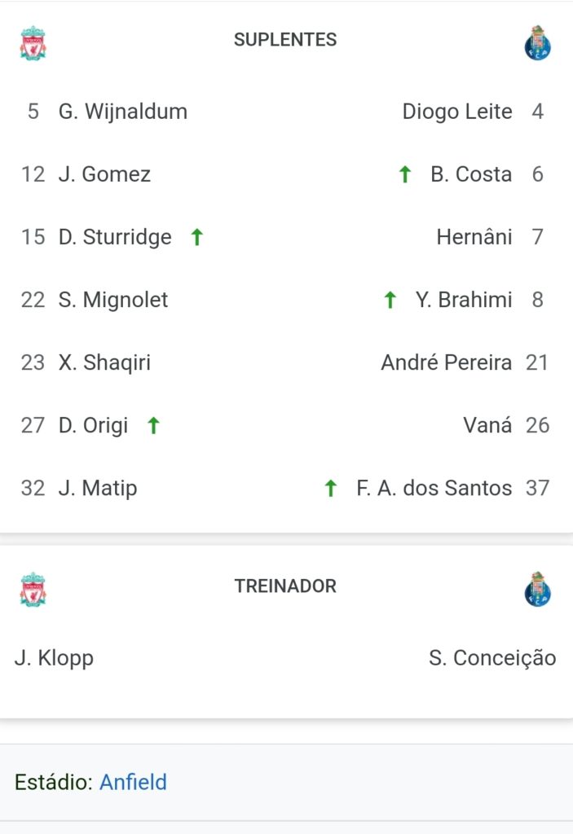Image resolution: width=573 pixels, height=834 pixels.
Task: Click the FC Porto crest beside Suplentes
Action: (x=538, y=43)
